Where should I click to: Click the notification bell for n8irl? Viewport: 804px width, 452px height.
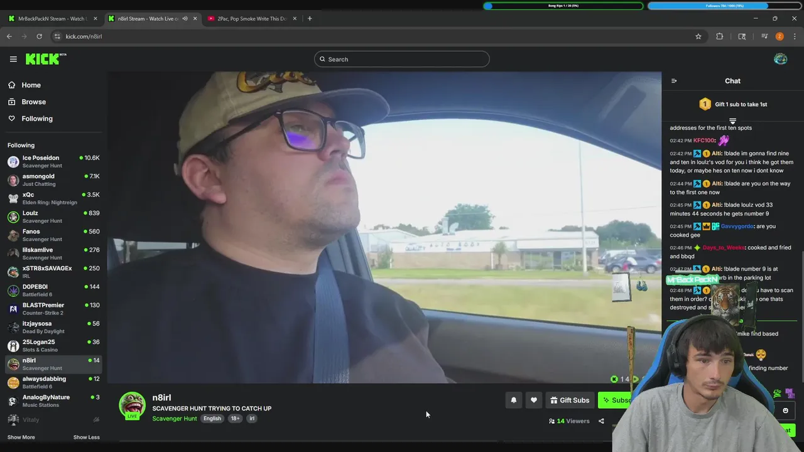point(514,400)
